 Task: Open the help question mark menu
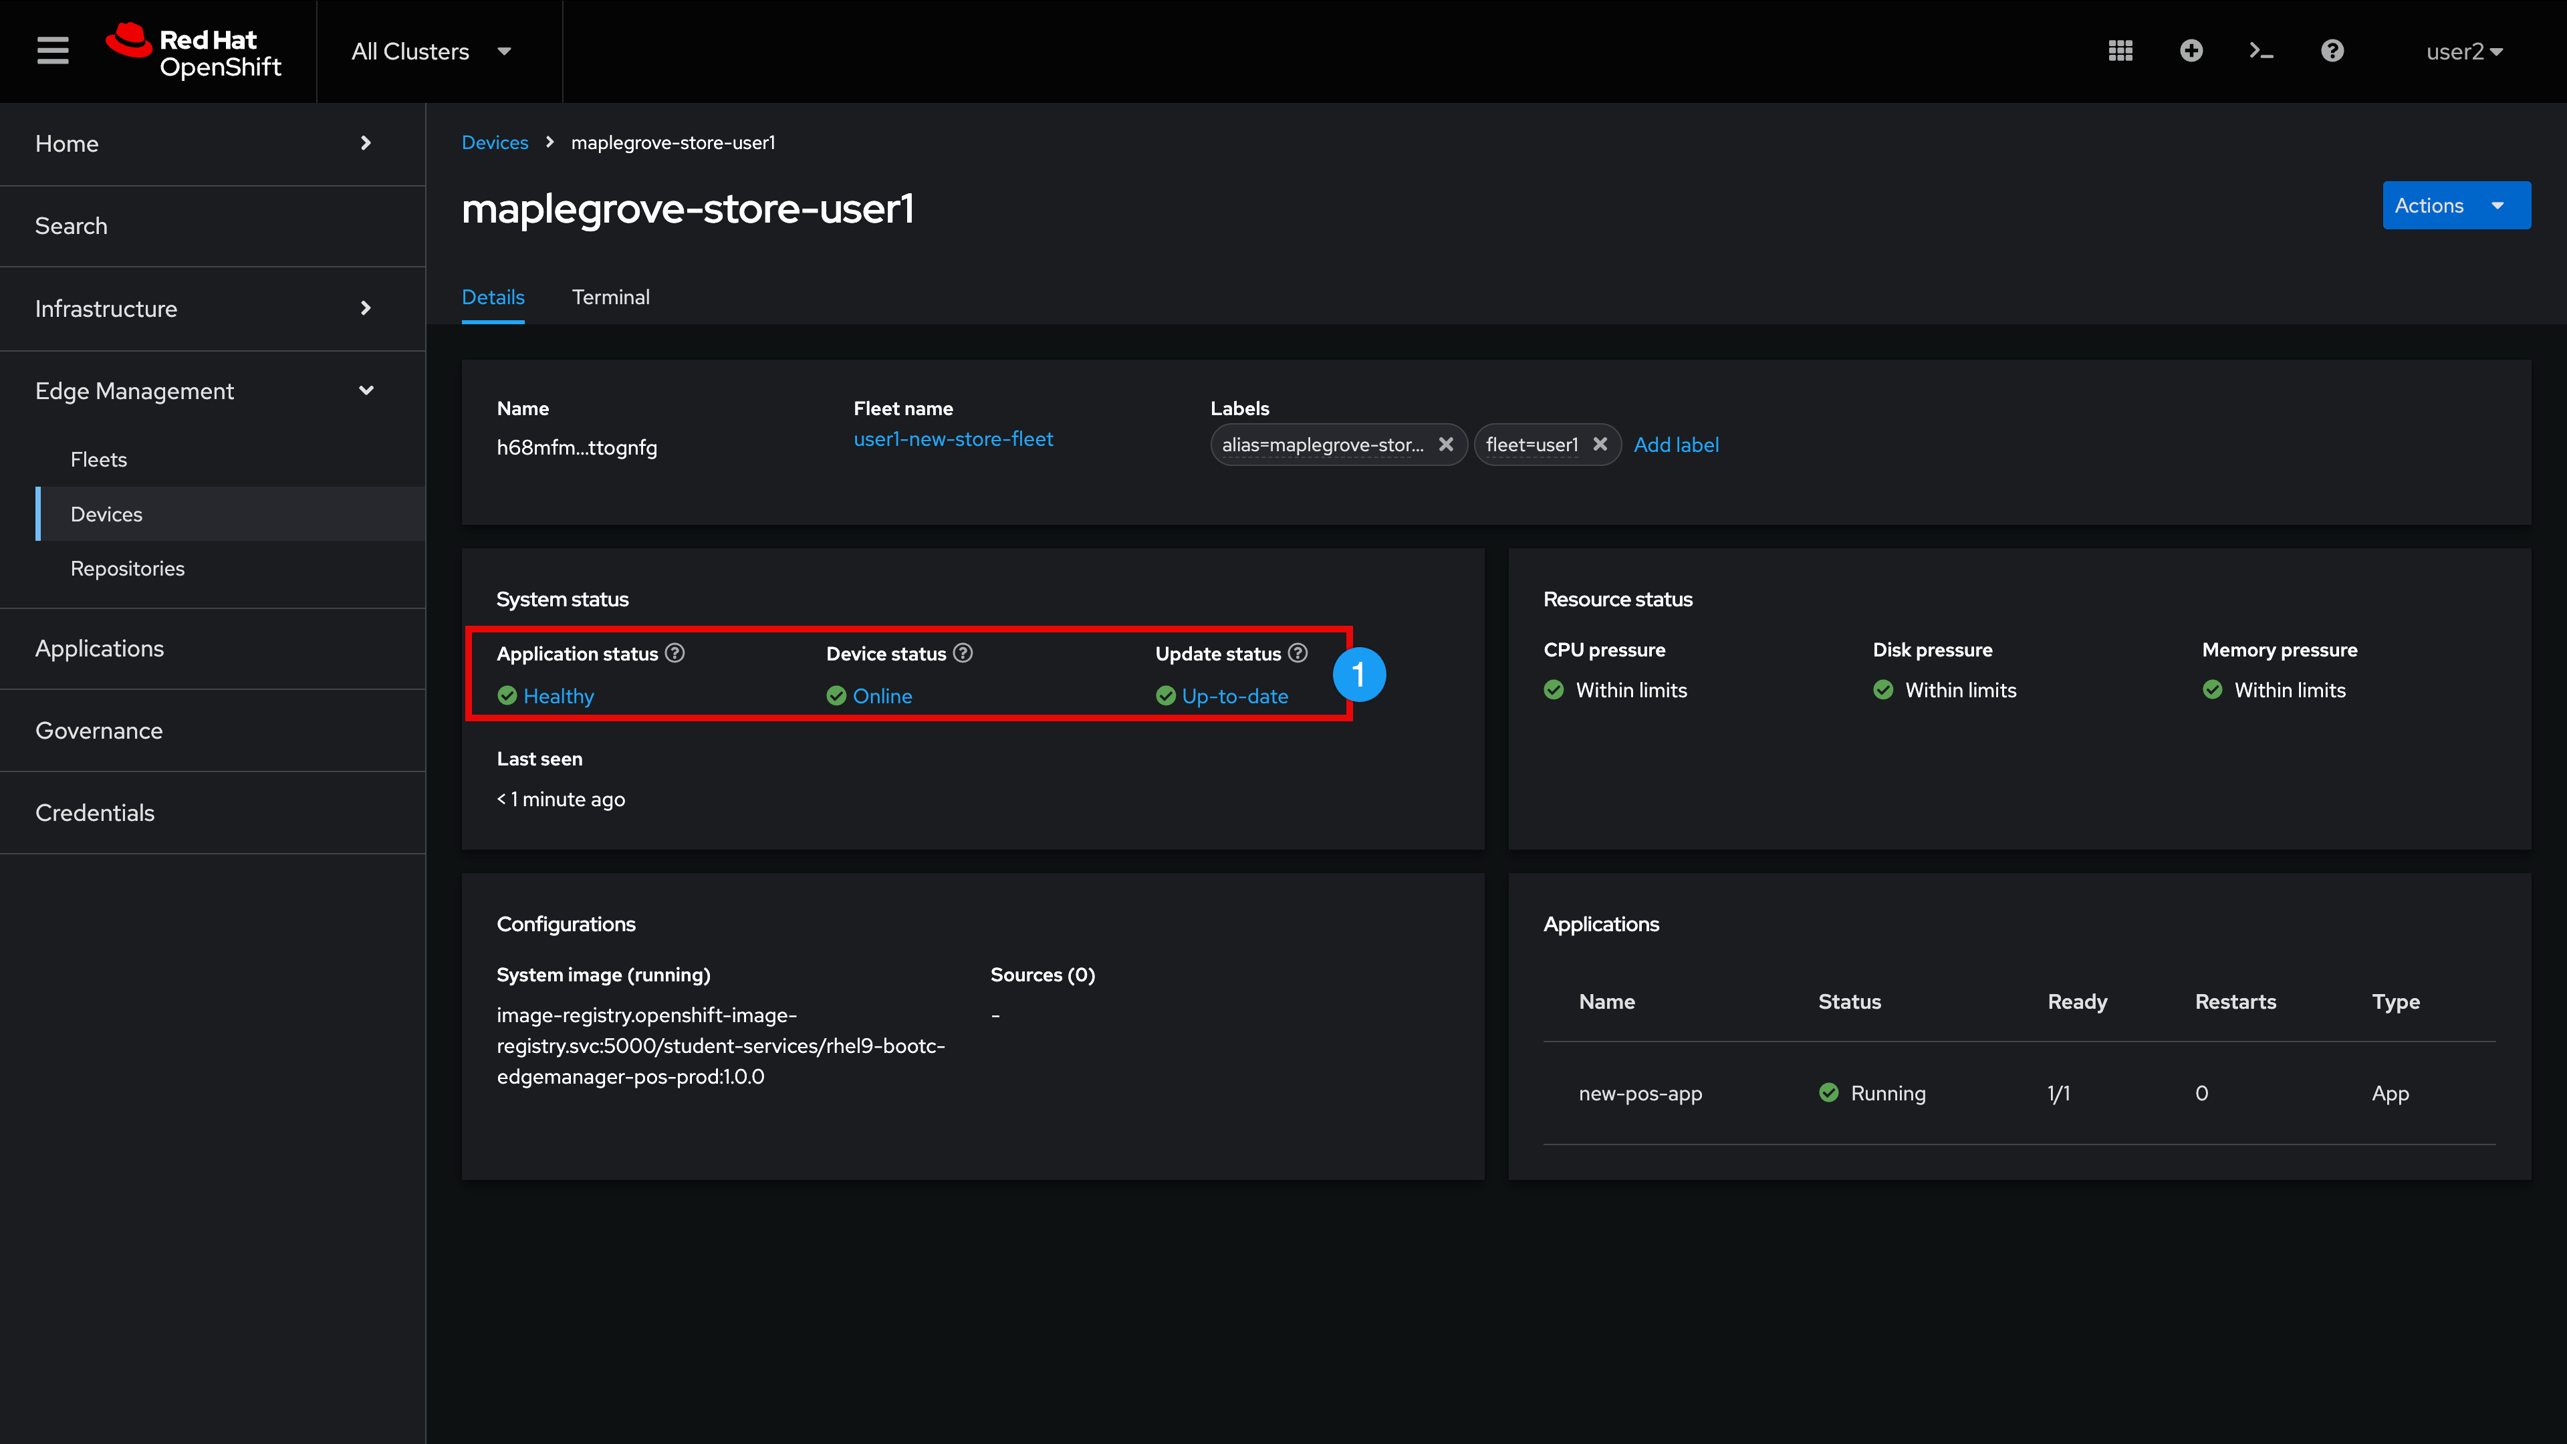2332,51
